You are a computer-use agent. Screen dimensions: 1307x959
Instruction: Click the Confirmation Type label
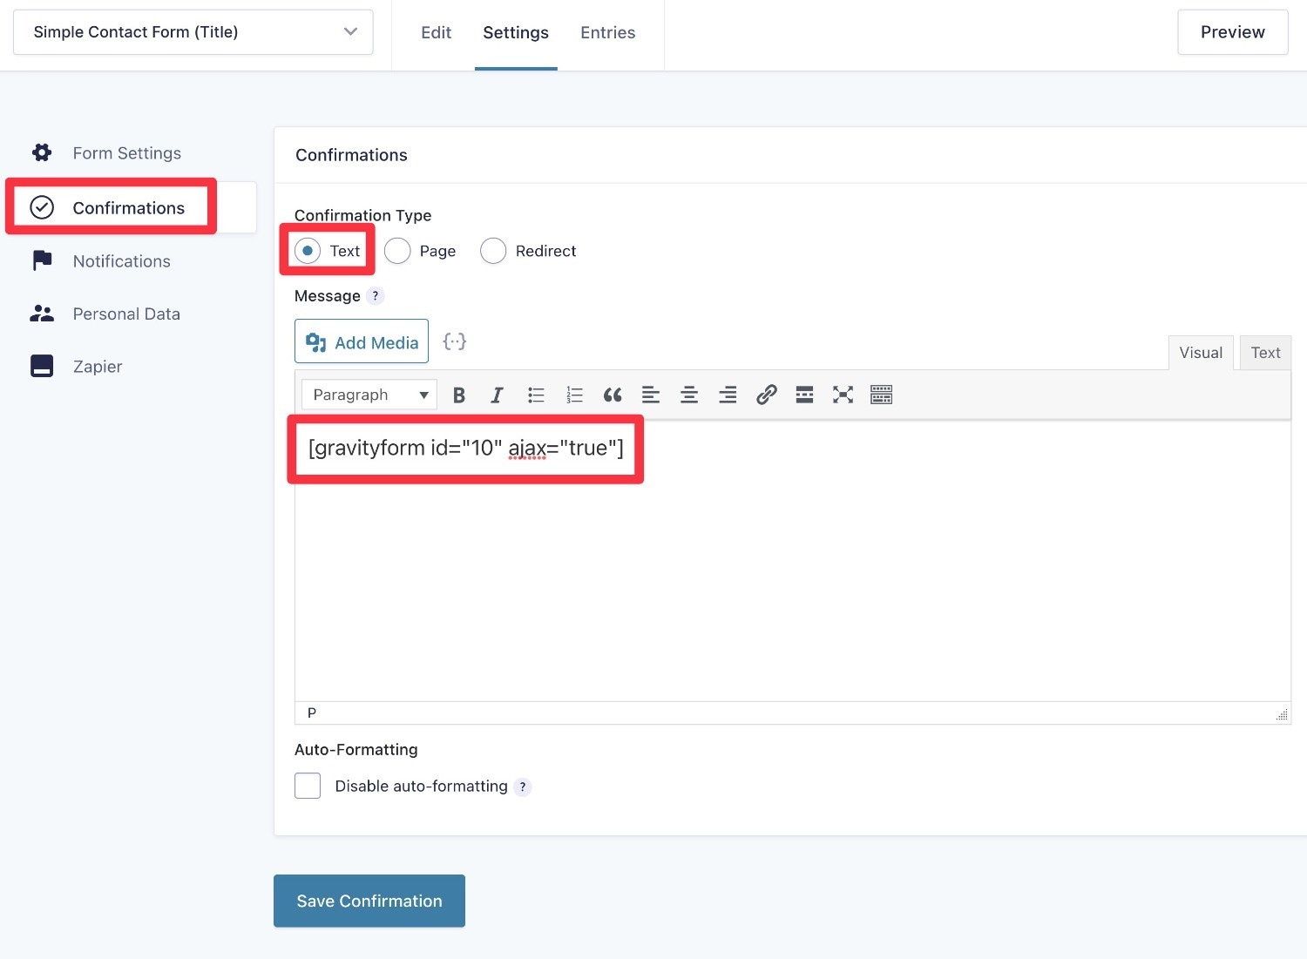363,215
